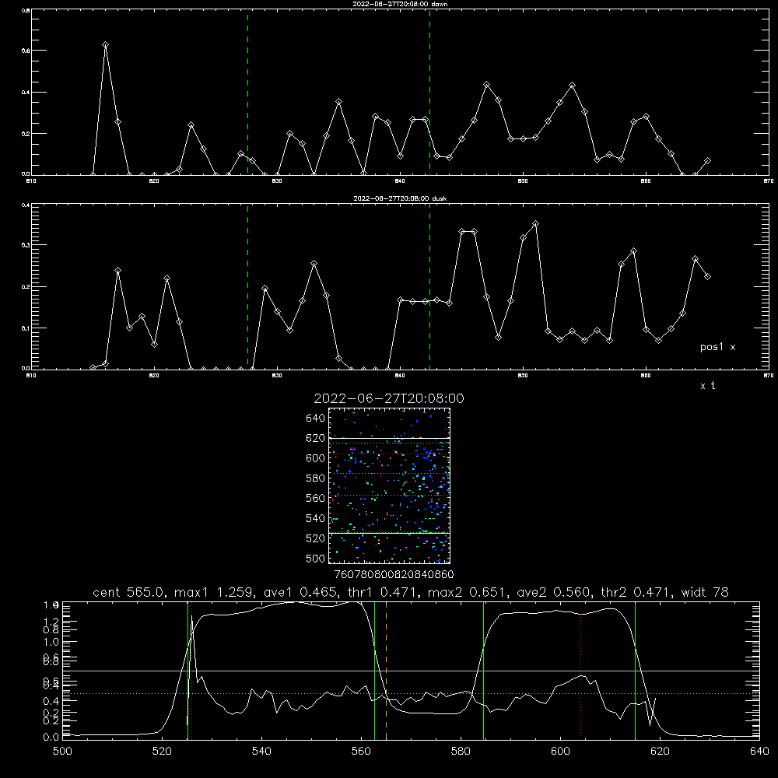Click the image y-axis label 600
Image resolution: width=778 pixels, height=778 pixels.
click(x=316, y=458)
